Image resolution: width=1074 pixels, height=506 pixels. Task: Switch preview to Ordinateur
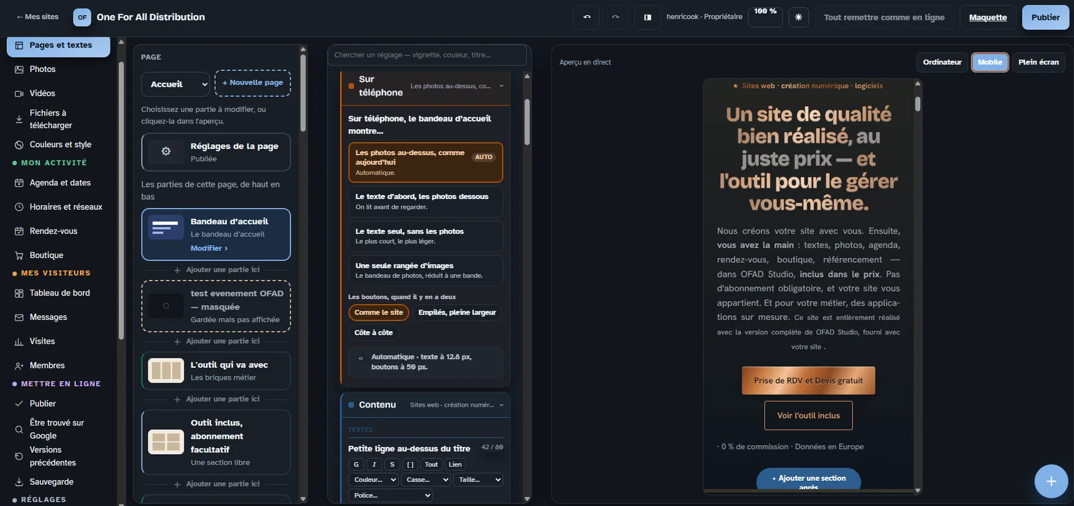942,62
